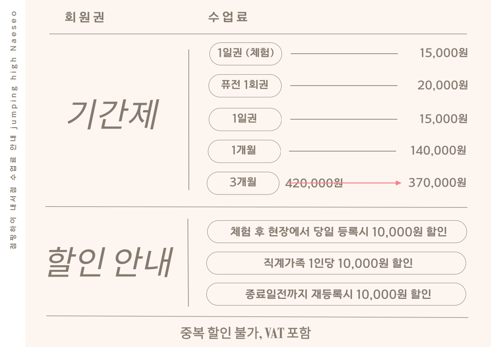The image size is (491, 347).
Task: Select the 1개월 membership pill
Action: (x=244, y=151)
